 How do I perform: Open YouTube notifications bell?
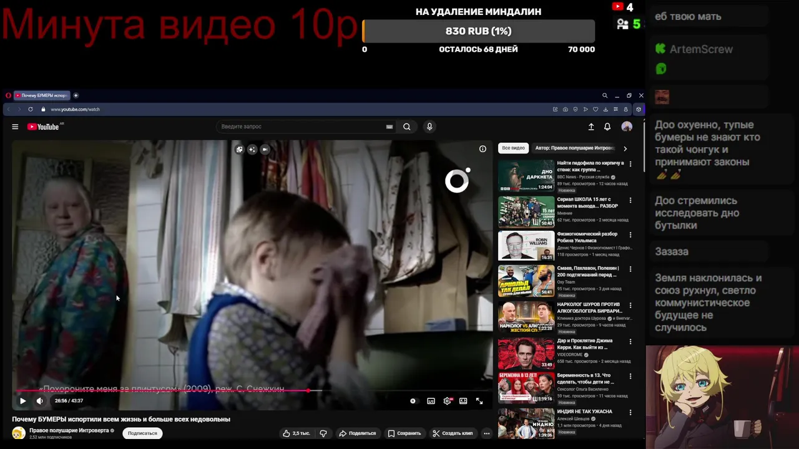(x=607, y=127)
